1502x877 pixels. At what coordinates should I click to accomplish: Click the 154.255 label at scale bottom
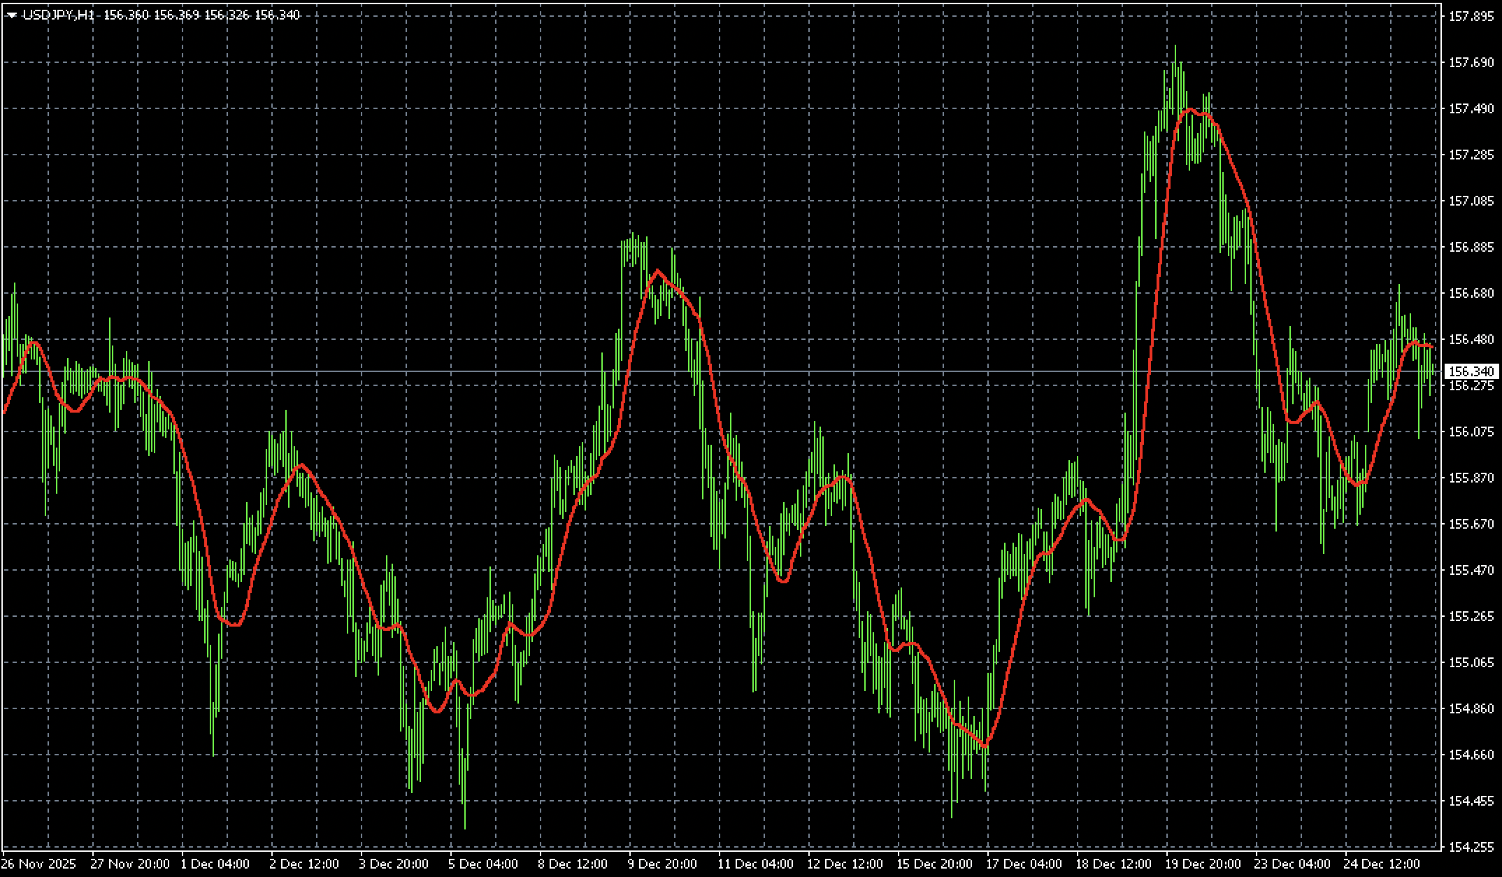click(1471, 847)
